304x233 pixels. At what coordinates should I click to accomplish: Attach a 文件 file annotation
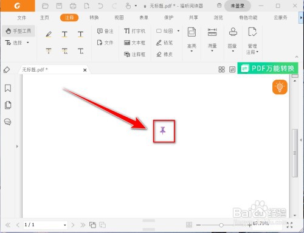pos(105,43)
